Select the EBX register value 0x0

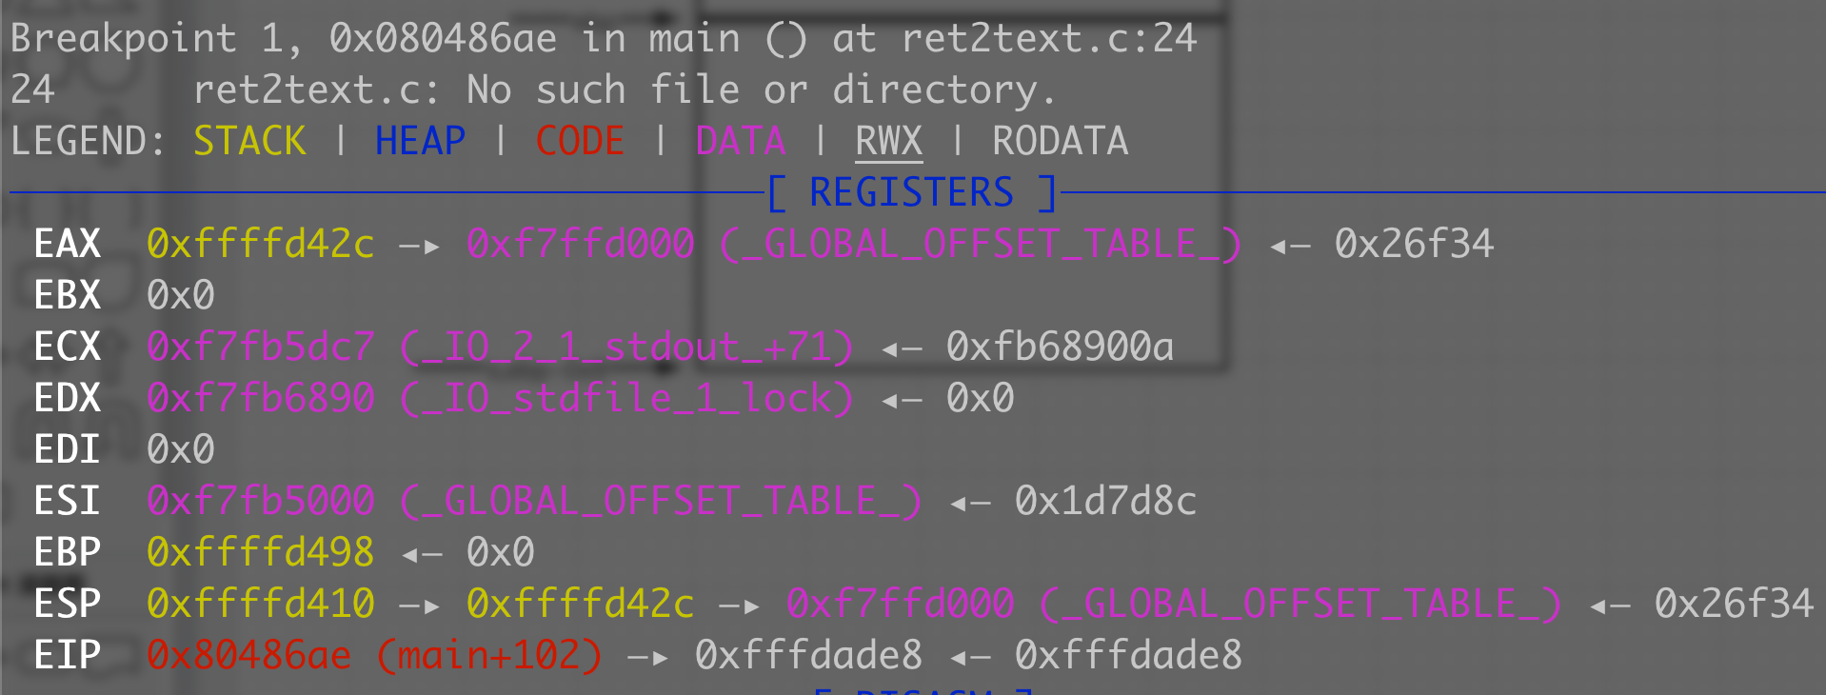181,295
